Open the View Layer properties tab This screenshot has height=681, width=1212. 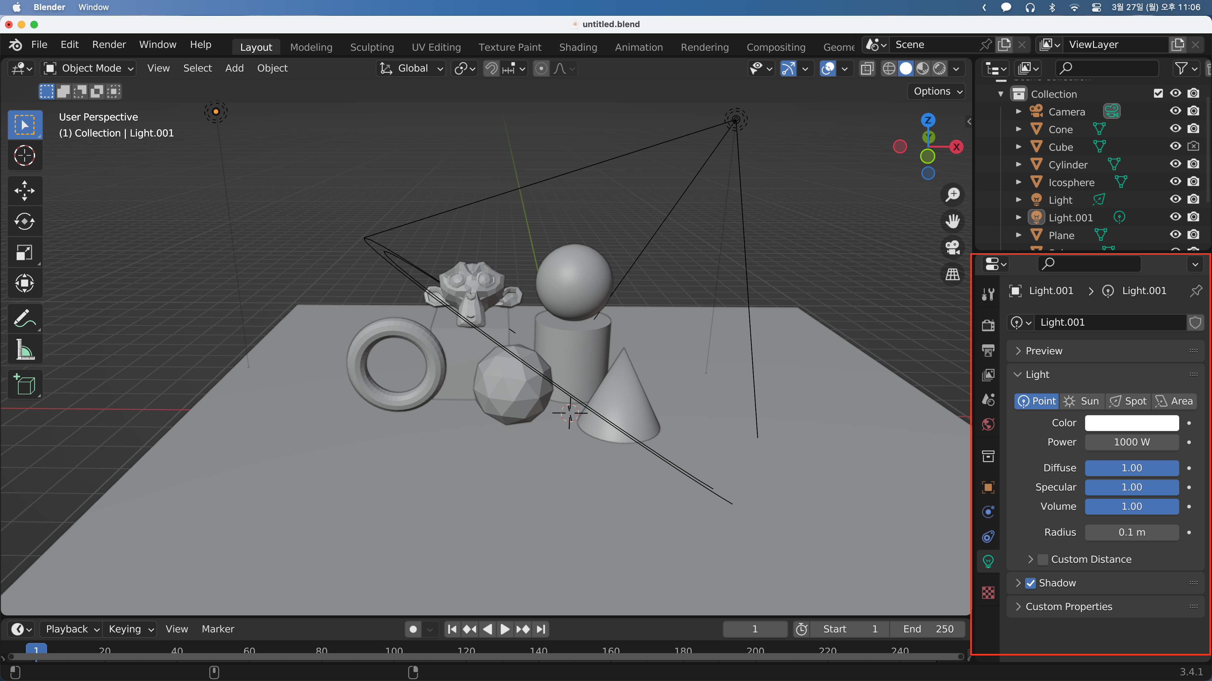pyautogui.click(x=988, y=375)
